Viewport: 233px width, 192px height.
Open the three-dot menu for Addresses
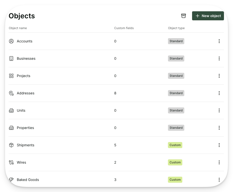(x=219, y=93)
